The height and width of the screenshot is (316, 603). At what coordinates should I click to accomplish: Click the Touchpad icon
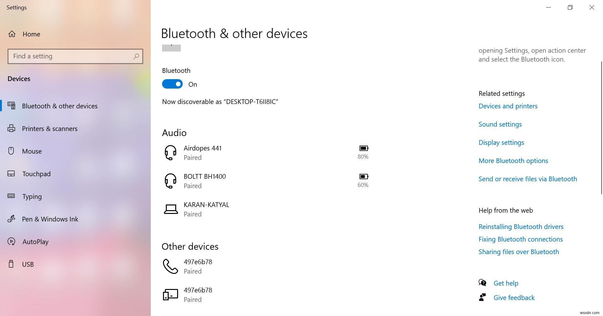[x=11, y=174]
